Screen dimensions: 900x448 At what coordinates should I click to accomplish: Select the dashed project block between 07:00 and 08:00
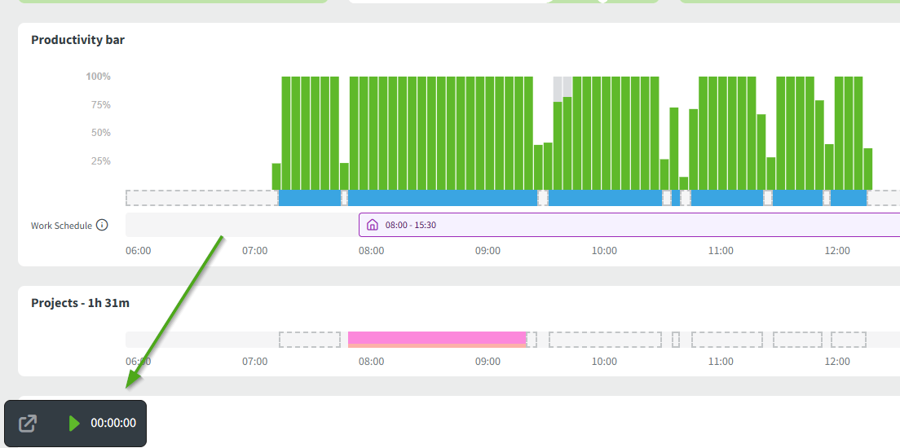click(309, 340)
